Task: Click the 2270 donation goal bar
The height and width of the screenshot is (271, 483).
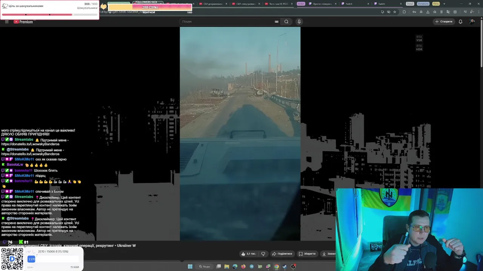Action: pyautogui.click(x=53, y=259)
